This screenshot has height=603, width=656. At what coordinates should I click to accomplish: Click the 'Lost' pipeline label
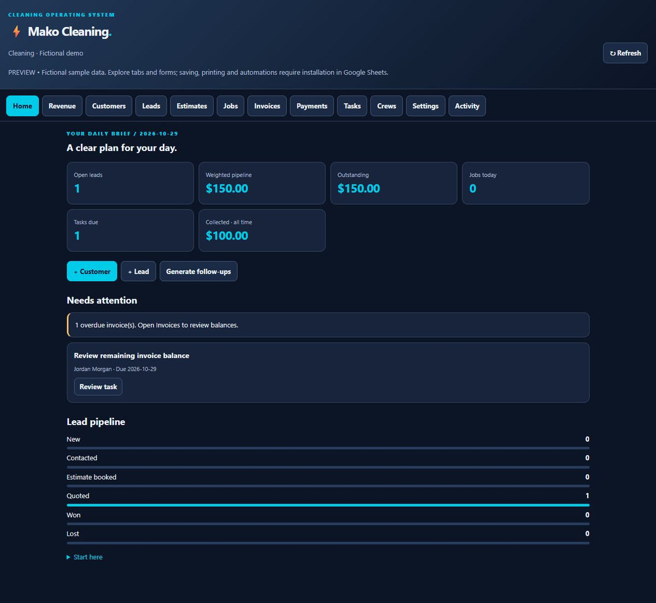[73, 534]
